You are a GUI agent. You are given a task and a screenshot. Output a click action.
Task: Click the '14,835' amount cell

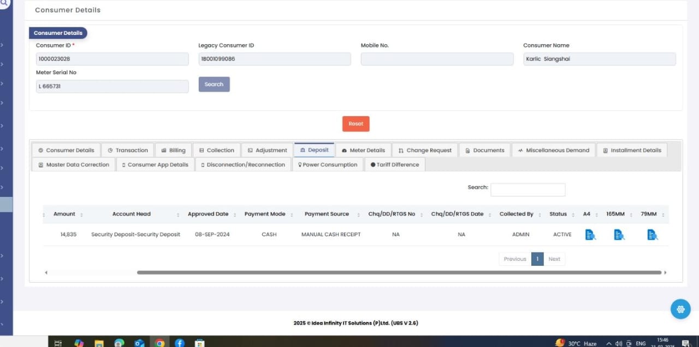click(x=68, y=235)
